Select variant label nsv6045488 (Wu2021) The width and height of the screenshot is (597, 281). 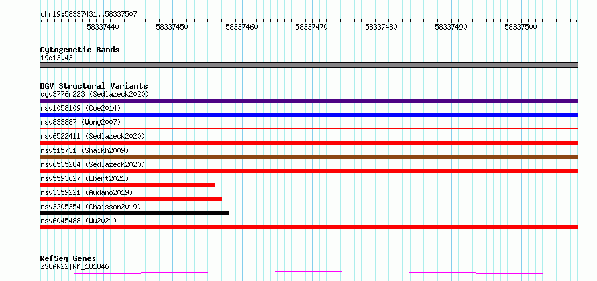[x=78, y=221]
